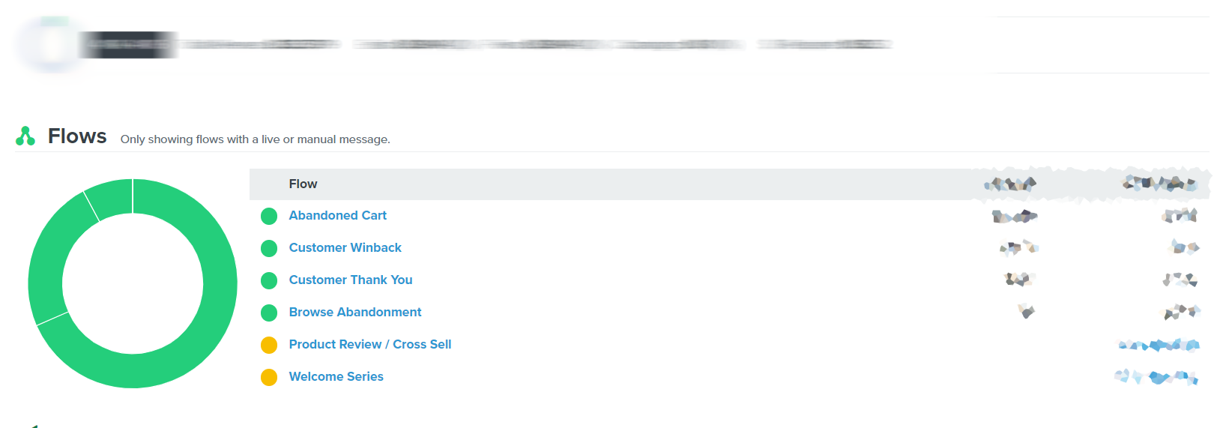Open the Welcome Series flow
The width and height of the screenshot is (1223, 428).
tap(336, 376)
